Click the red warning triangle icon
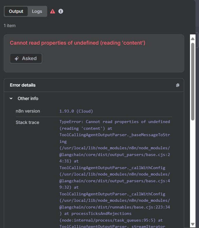The image size is (199, 228). pos(53,11)
